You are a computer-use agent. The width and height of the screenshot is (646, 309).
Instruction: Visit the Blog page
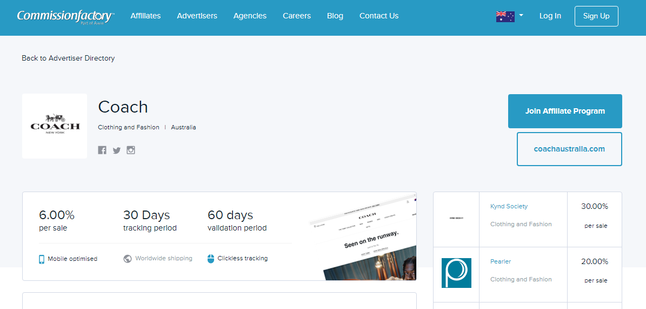(x=335, y=16)
